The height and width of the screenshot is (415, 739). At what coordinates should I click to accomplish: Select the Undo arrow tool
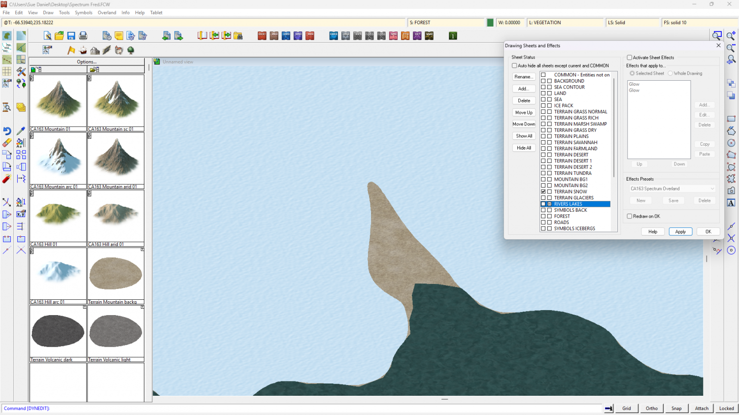pos(7,131)
